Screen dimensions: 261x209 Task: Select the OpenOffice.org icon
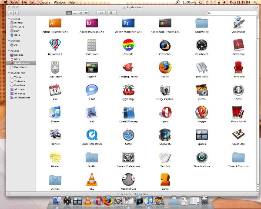tap(128, 112)
